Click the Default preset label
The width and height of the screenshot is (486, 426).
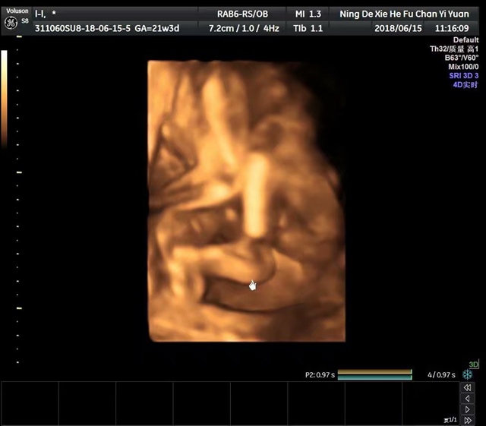(x=465, y=39)
